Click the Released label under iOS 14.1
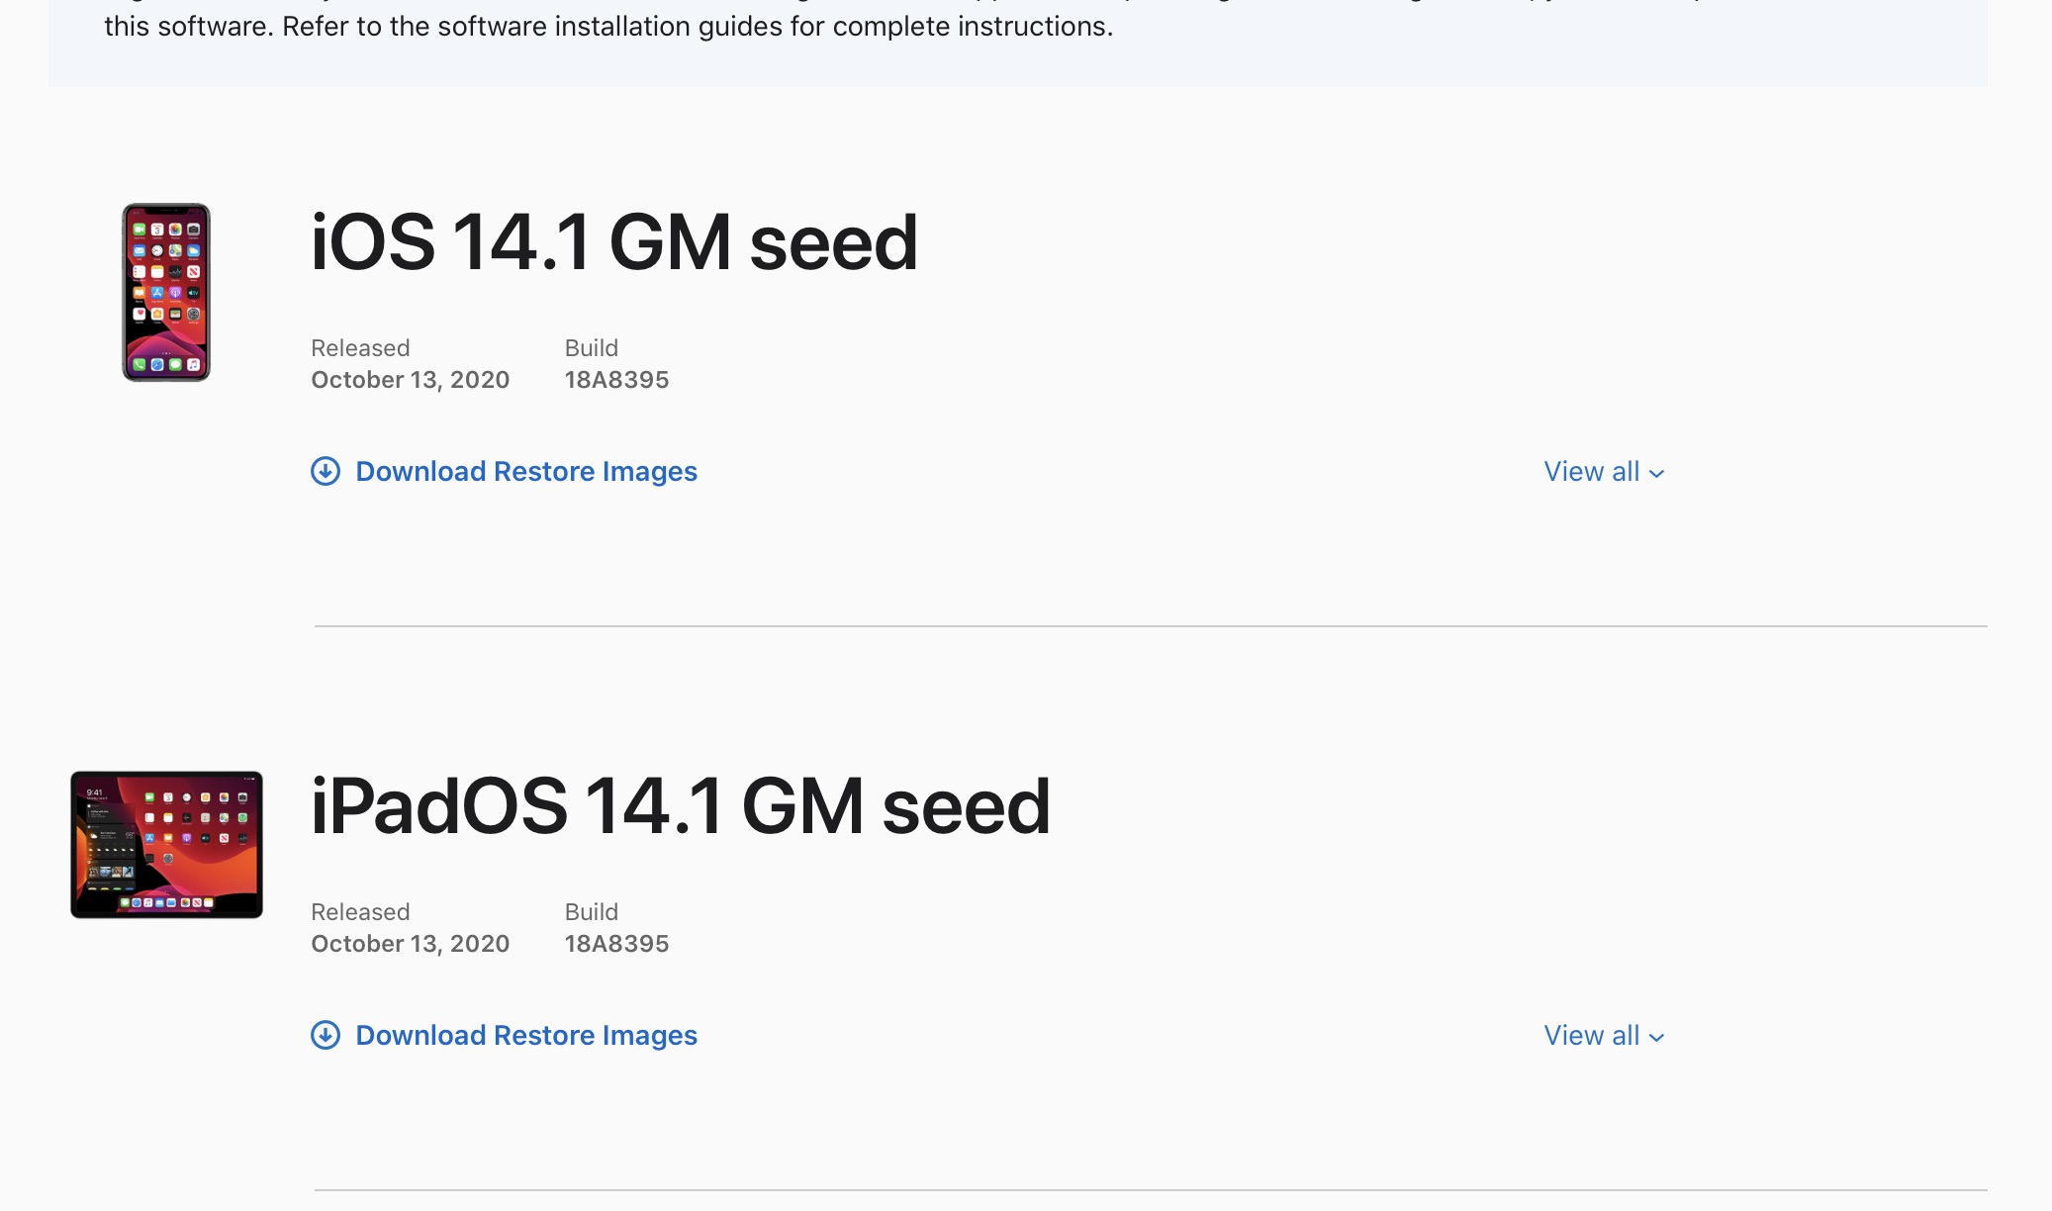2052x1211 pixels. click(x=360, y=348)
